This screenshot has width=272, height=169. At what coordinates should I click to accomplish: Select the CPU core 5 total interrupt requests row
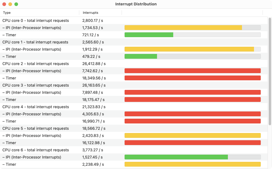[x=134, y=128]
